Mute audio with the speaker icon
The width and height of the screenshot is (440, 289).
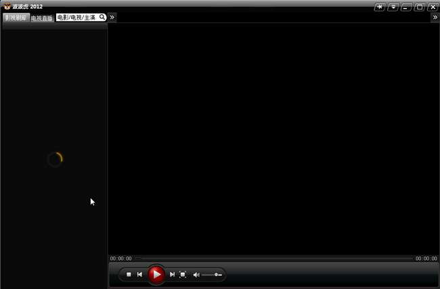196,275
